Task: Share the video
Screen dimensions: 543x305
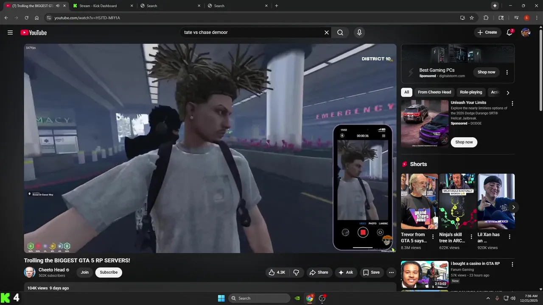Action: click(319, 272)
